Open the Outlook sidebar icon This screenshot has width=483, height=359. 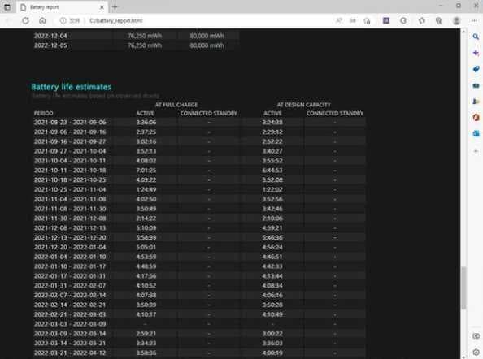coord(476,133)
